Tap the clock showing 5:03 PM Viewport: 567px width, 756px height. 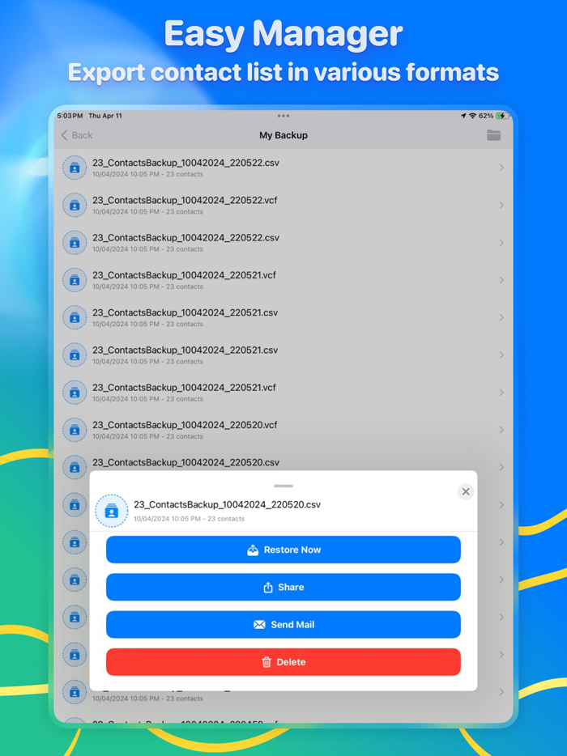pos(70,116)
